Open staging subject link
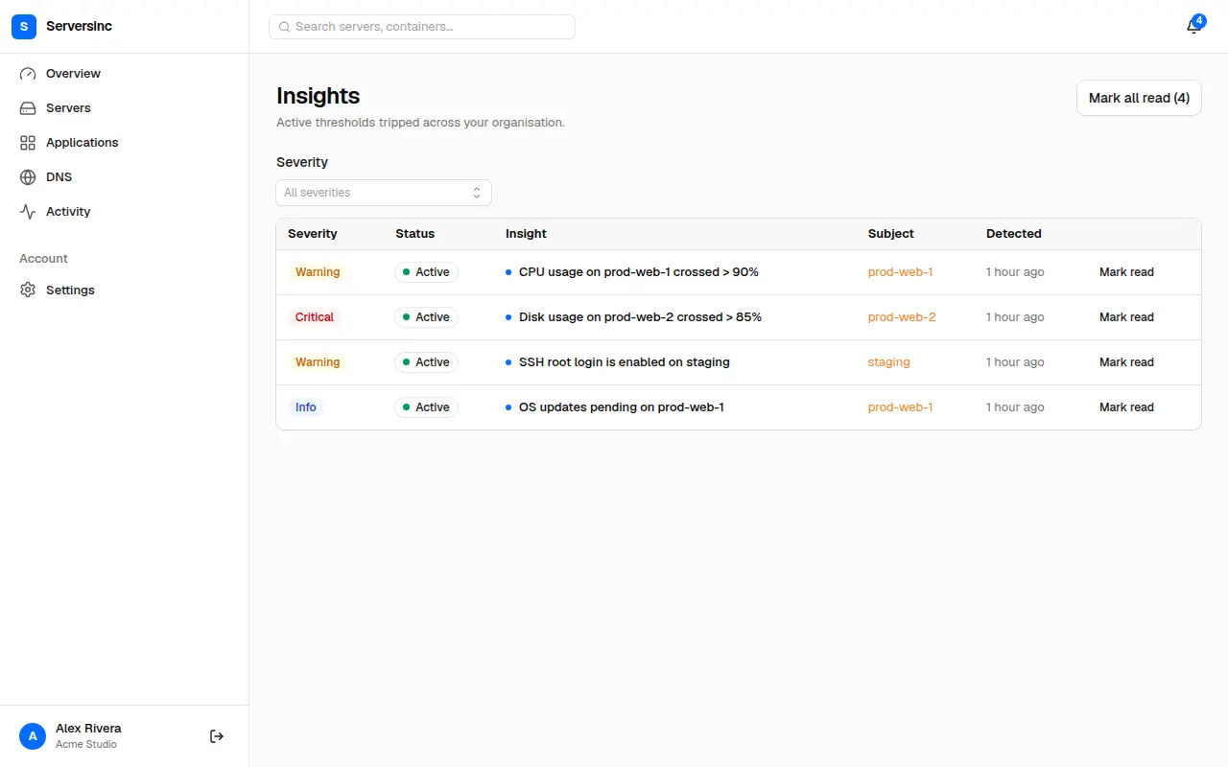1228x767 pixels. (x=889, y=362)
